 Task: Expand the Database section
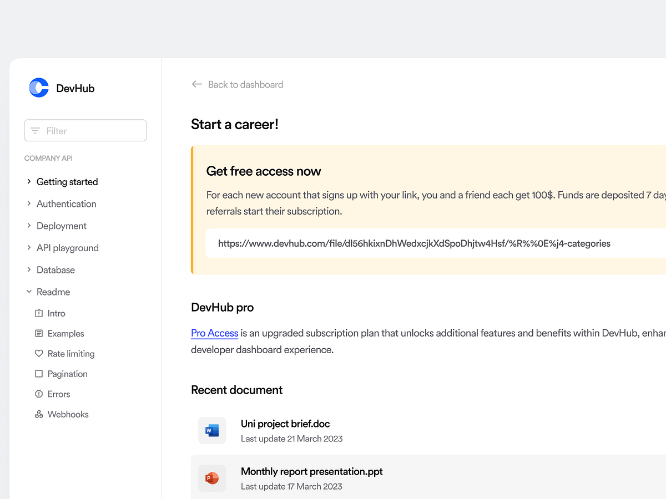(29, 270)
